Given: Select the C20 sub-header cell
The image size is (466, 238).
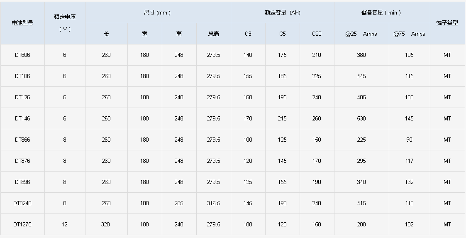Looking at the screenshot, I should 317,34.
